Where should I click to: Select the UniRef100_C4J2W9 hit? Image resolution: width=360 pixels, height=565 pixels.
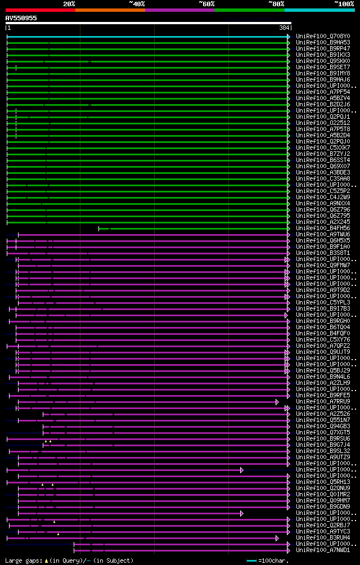[323, 198]
